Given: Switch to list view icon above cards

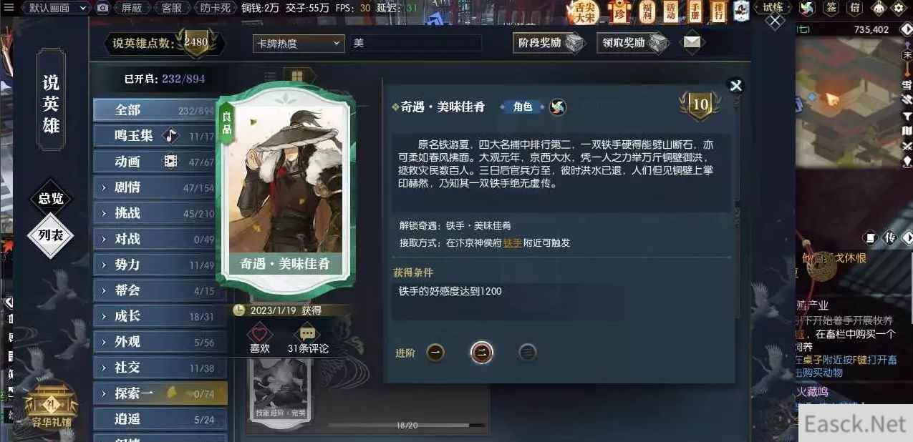Looking at the screenshot, I should pyautogui.click(x=271, y=77).
